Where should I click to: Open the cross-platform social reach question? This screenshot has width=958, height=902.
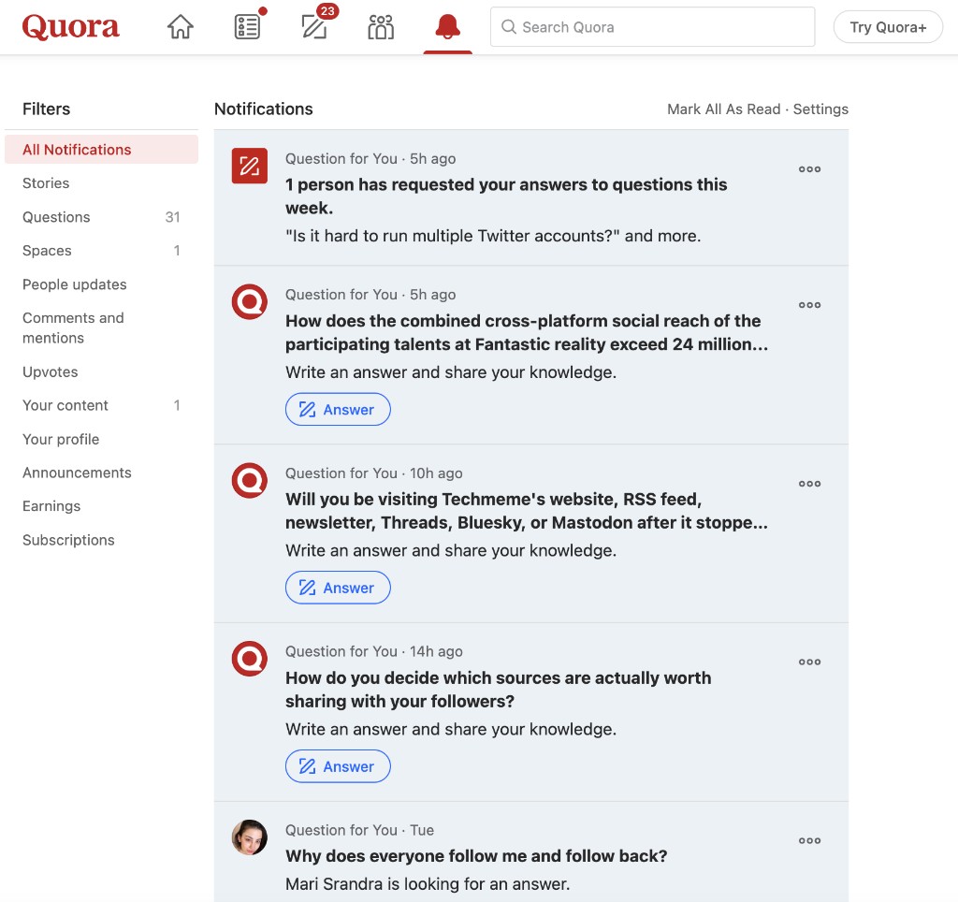[x=527, y=332]
